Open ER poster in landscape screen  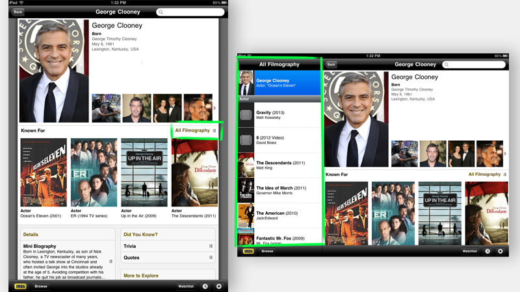(393, 213)
